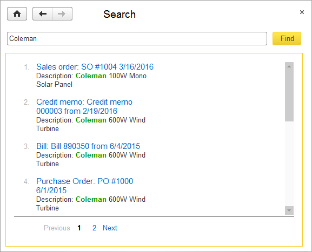Click the scrollbar down arrow

coord(289,210)
